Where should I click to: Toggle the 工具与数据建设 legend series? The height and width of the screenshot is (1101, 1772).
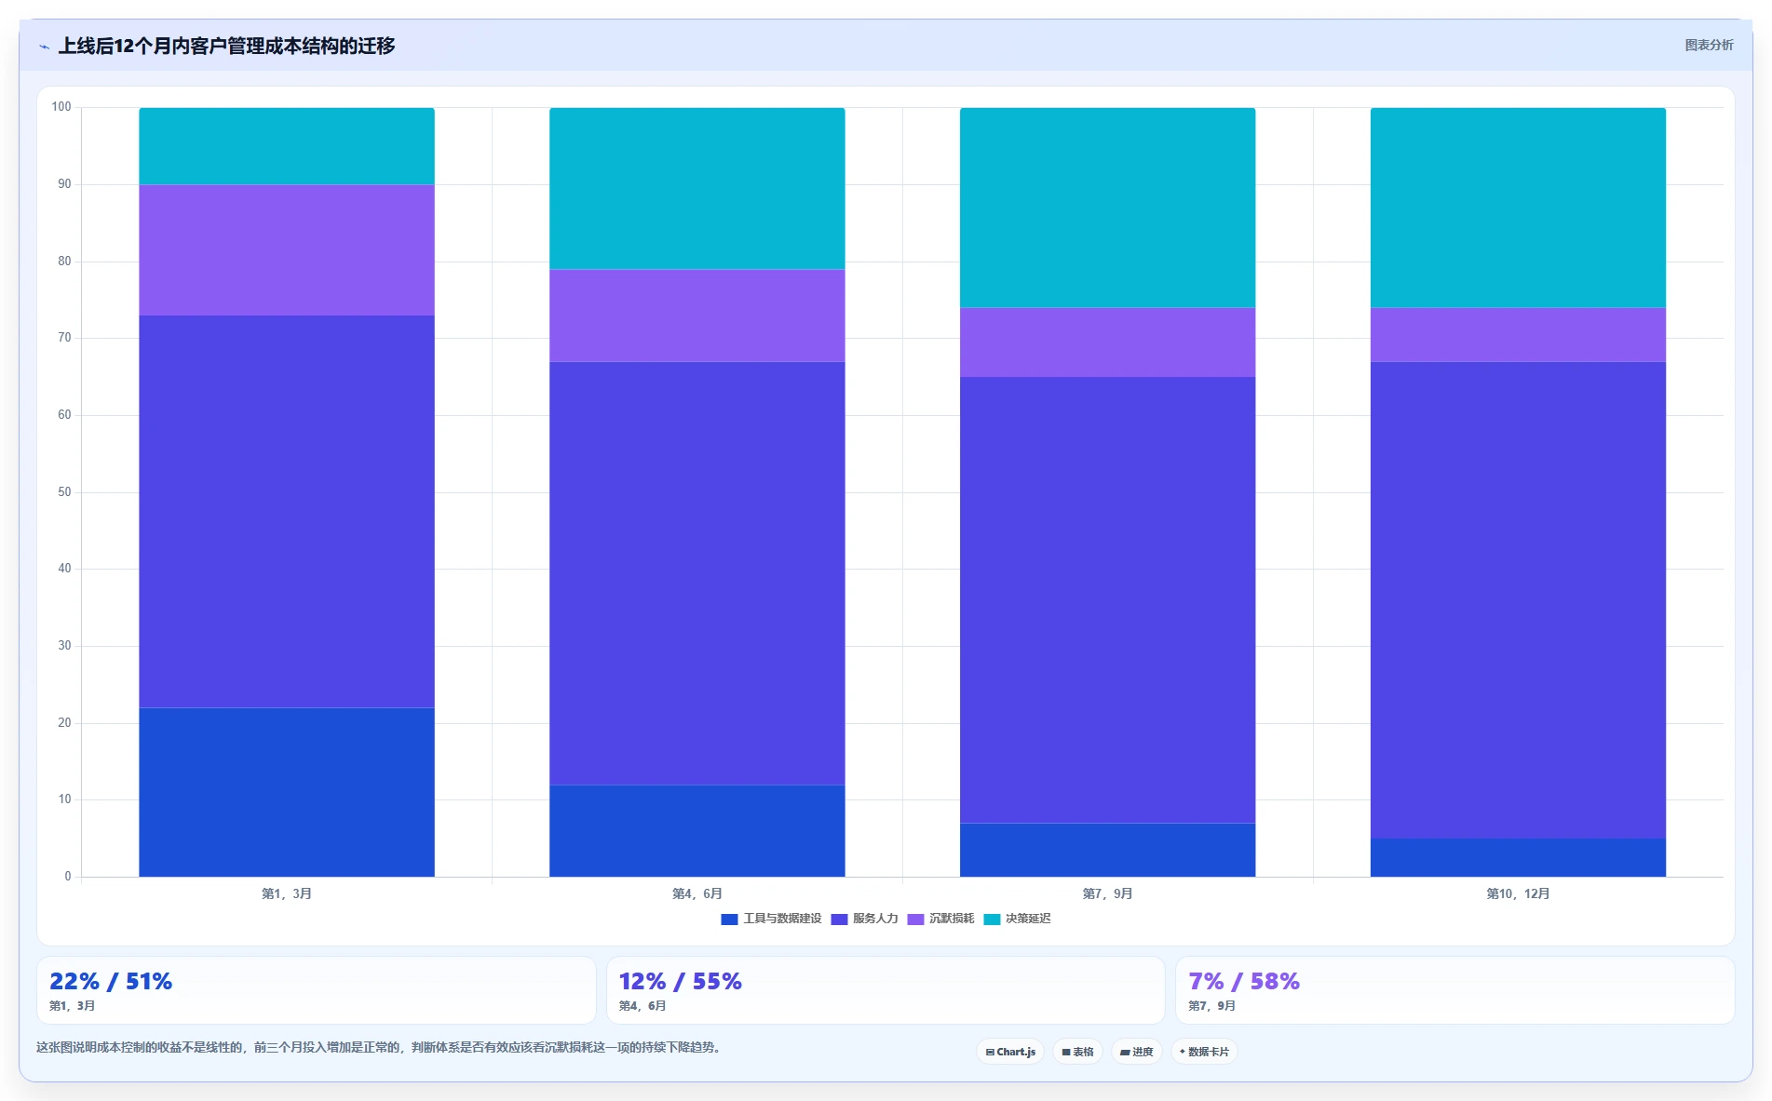tap(771, 919)
